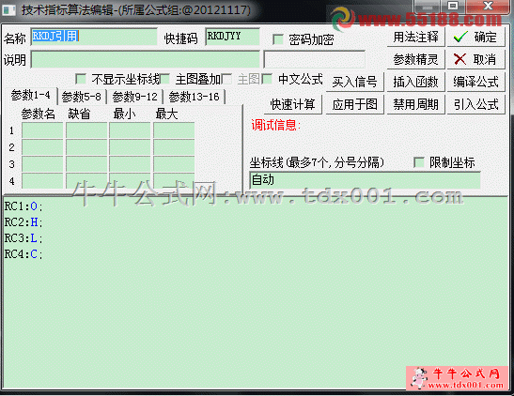
Task: Switch to 参数9-12 tab
Action: pos(134,97)
